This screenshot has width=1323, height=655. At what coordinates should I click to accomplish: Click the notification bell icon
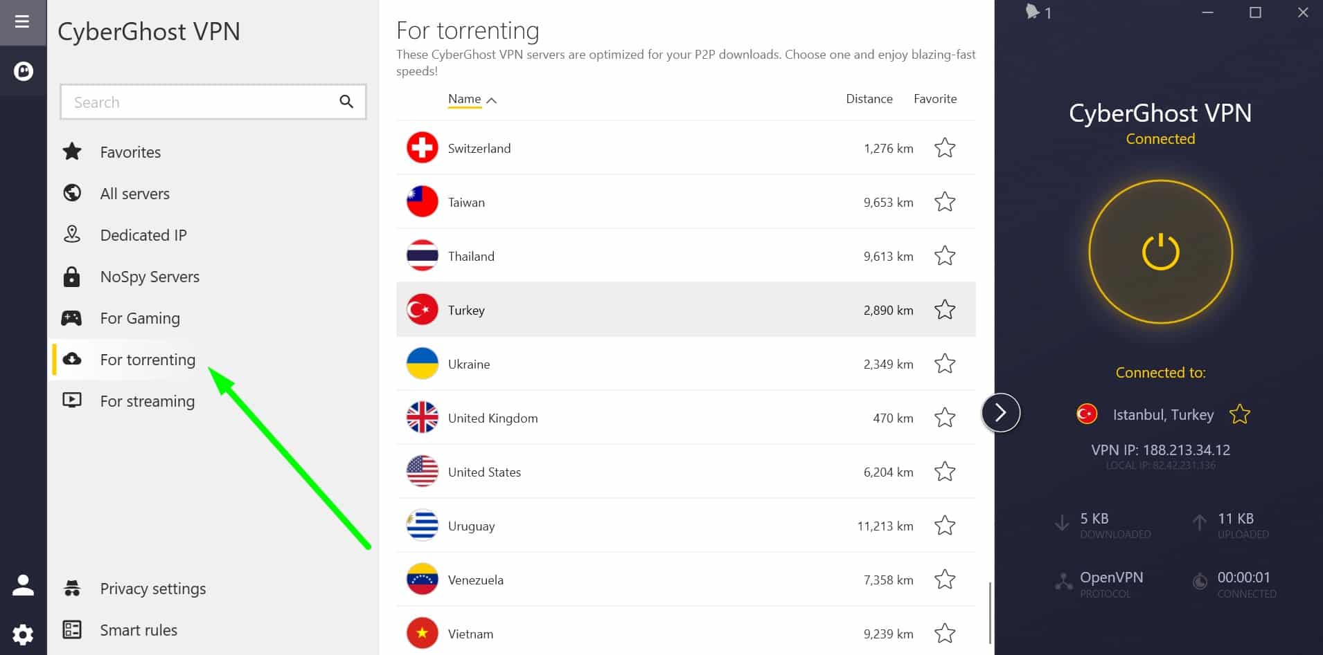[x=1033, y=12]
